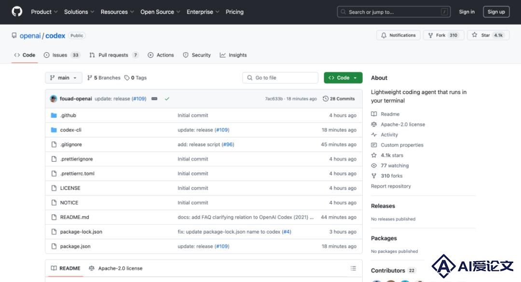The image size is (521, 282).
Task: Click the fouad-openai avatar image
Action: click(x=54, y=99)
